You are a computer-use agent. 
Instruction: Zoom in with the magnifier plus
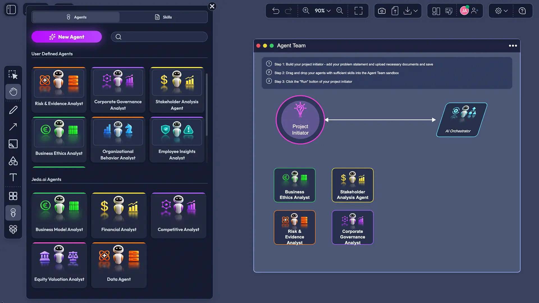coord(306,11)
